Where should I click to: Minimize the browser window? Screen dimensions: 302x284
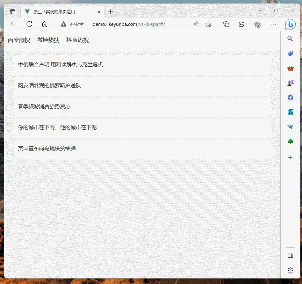pos(260,10)
